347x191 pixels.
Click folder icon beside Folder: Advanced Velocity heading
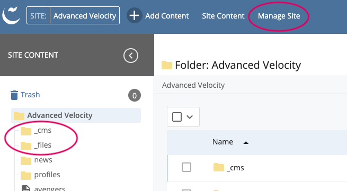[x=167, y=65]
